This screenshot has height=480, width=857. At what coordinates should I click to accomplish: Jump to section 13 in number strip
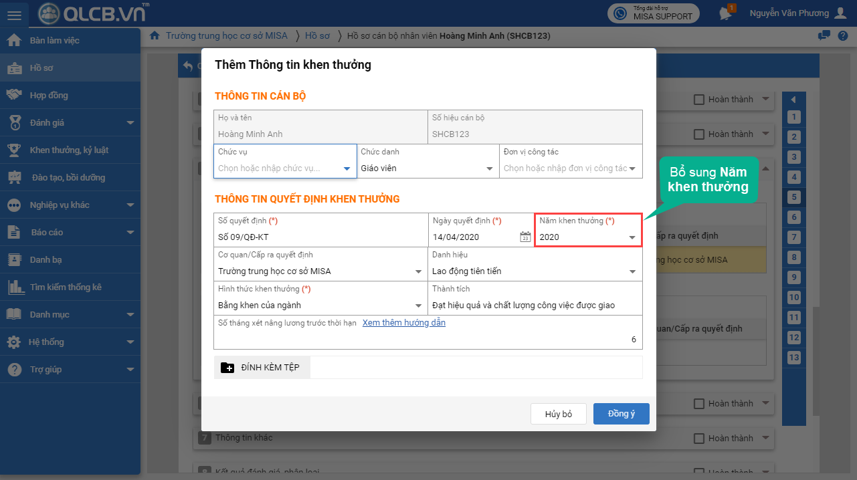[793, 358]
